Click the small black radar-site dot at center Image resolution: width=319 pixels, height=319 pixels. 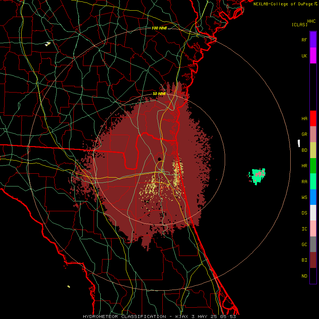point(159,159)
